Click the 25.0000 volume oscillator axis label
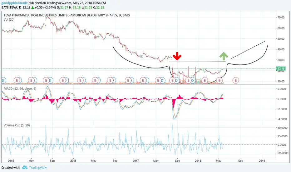Screen dimensions: 291x172 283,136
